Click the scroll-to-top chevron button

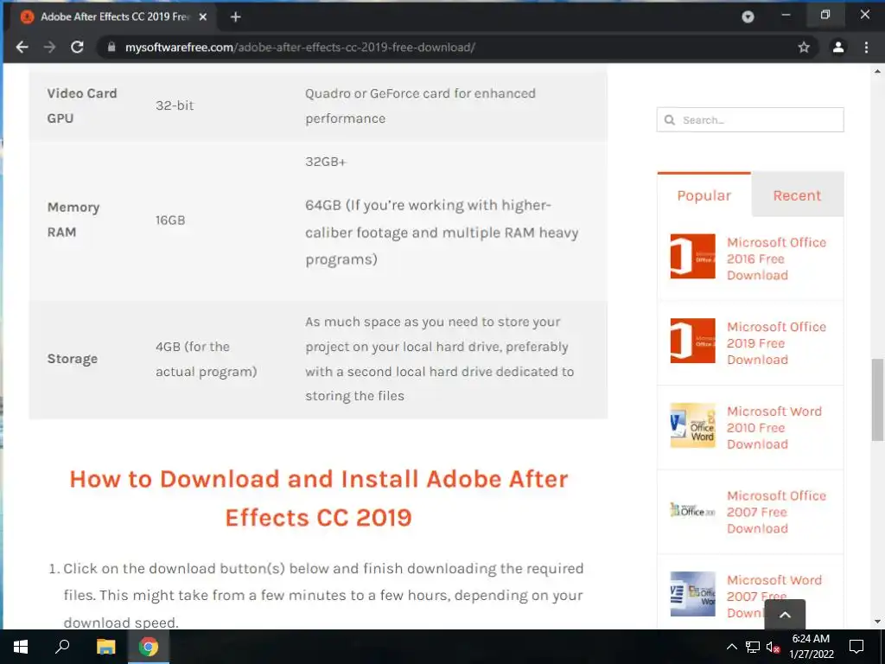click(x=785, y=615)
